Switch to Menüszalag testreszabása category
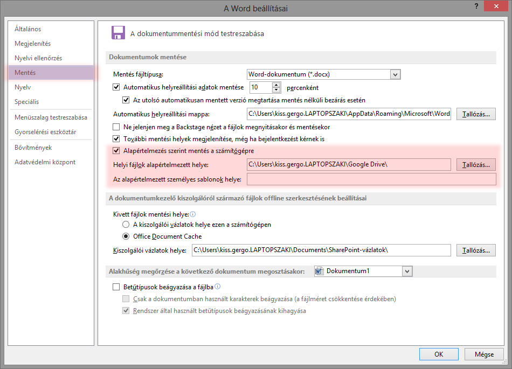The height and width of the screenshot is (369, 512). click(51, 117)
